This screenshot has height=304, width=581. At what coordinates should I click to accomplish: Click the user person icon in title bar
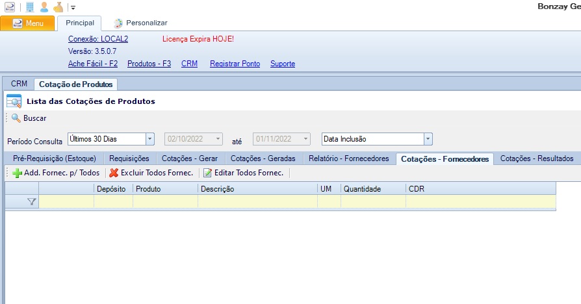coord(44,7)
